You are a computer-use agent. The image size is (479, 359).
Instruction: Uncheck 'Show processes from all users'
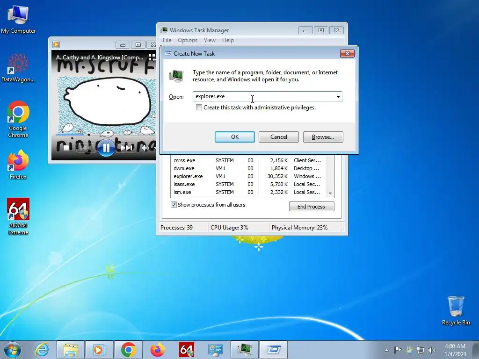pyautogui.click(x=174, y=205)
